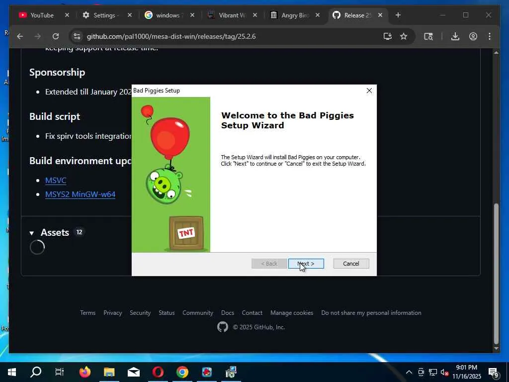Launch Opera from taskbar
Image resolution: width=509 pixels, height=382 pixels.
(158, 372)
